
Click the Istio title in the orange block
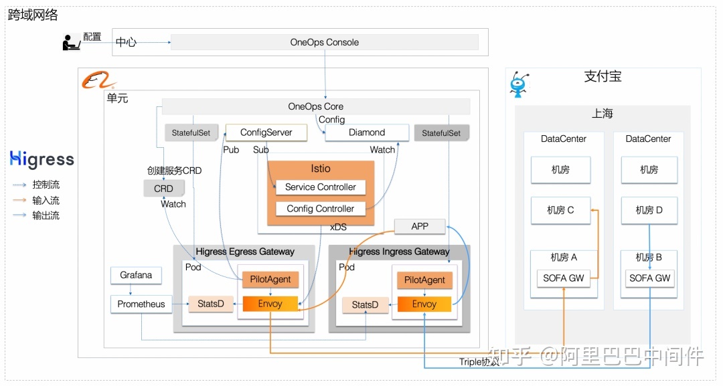tap(321, 169)
